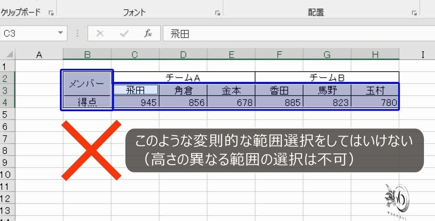Viewport: 435px width, 221px height.
Task: Click the cancel entry X icon
Action: [x=100, y=34]
